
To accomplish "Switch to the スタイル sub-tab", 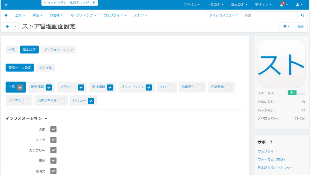I will point(46,68).
